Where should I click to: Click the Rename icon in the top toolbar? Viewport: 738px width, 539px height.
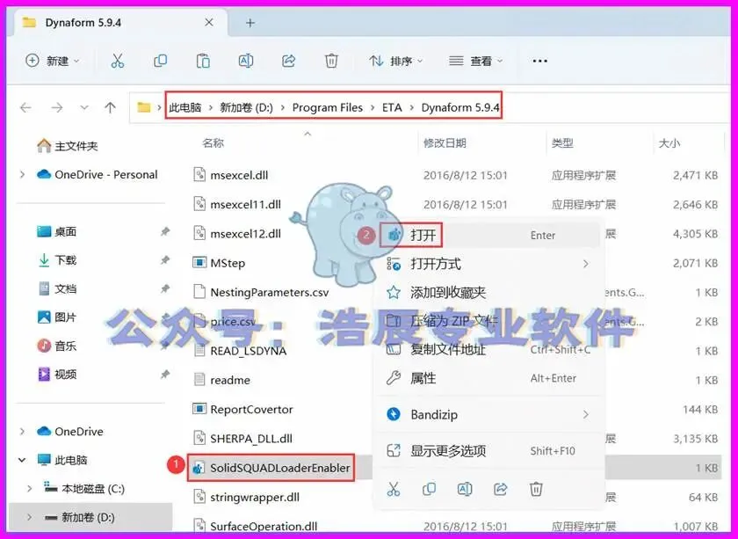click(x=246, y=61)
